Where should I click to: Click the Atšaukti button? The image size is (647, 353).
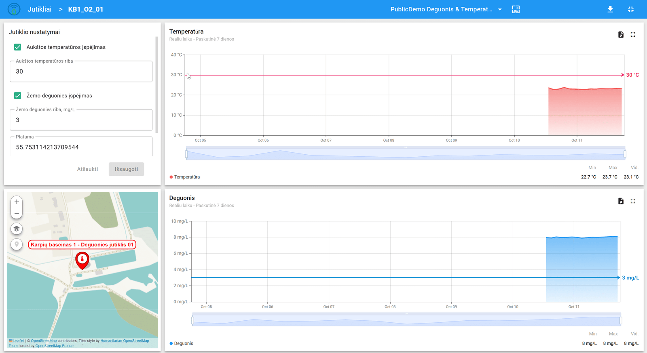87,169
